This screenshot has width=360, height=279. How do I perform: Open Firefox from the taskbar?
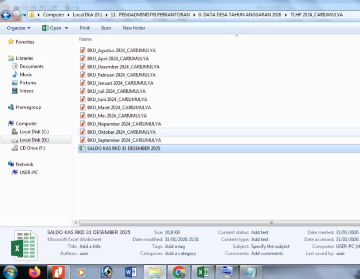[x=34, y=272]
